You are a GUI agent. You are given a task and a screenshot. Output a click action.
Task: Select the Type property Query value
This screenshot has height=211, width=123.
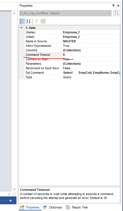pos(91,77)
